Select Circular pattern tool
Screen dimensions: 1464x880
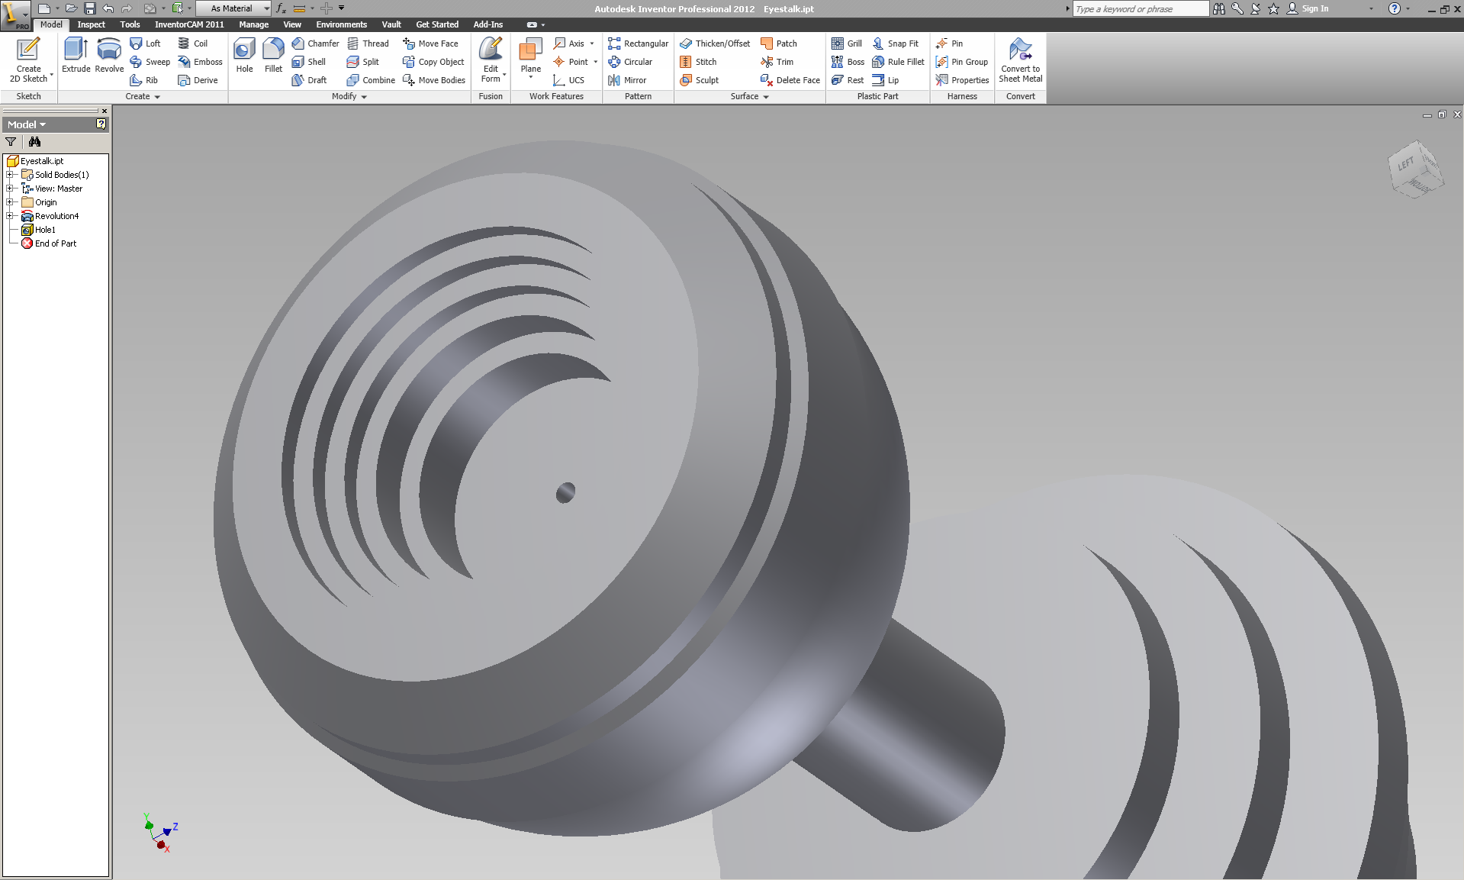point(630,62)
